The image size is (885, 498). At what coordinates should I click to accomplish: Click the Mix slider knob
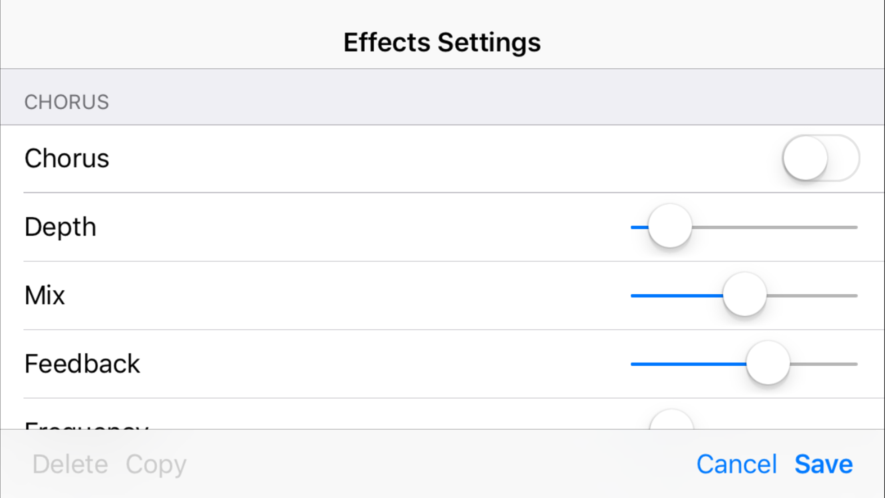[x=744, y=295]
